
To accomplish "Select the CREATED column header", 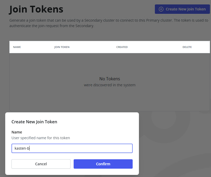I will pos(122,47).
